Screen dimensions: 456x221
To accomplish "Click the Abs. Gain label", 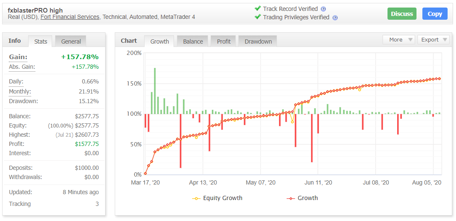I will 22,67.
